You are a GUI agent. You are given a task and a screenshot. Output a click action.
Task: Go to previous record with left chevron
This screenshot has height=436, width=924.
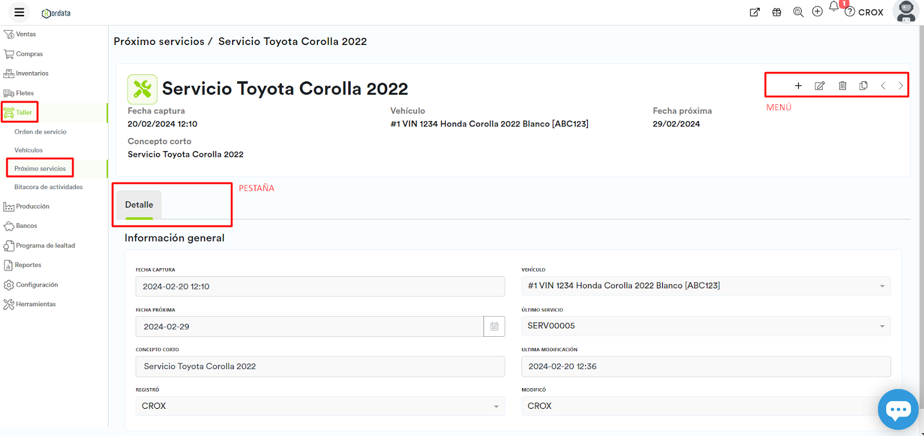(x=883, y=86)
